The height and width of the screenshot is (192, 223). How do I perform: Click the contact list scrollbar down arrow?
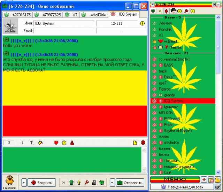pyautogui.click(x=218, y=172)
